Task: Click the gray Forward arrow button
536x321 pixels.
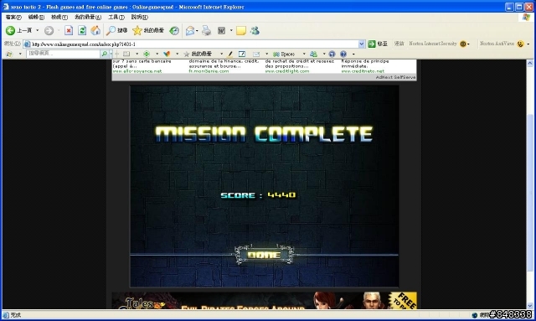Action: tap(49, 30)
